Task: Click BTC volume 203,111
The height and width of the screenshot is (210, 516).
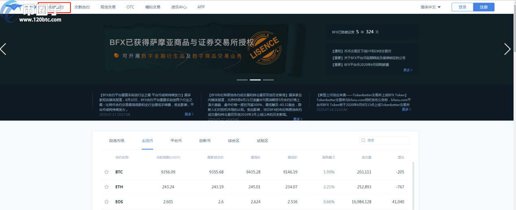Action: [364, 172]
